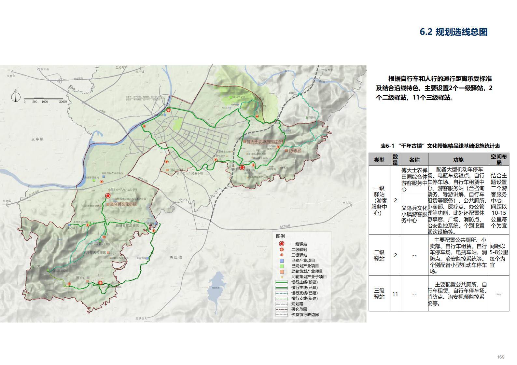Click the table caption 表6-1 基础设施统计表
Image resolution: width=517 pixels, height=365 pixels.
pos(440,146)
